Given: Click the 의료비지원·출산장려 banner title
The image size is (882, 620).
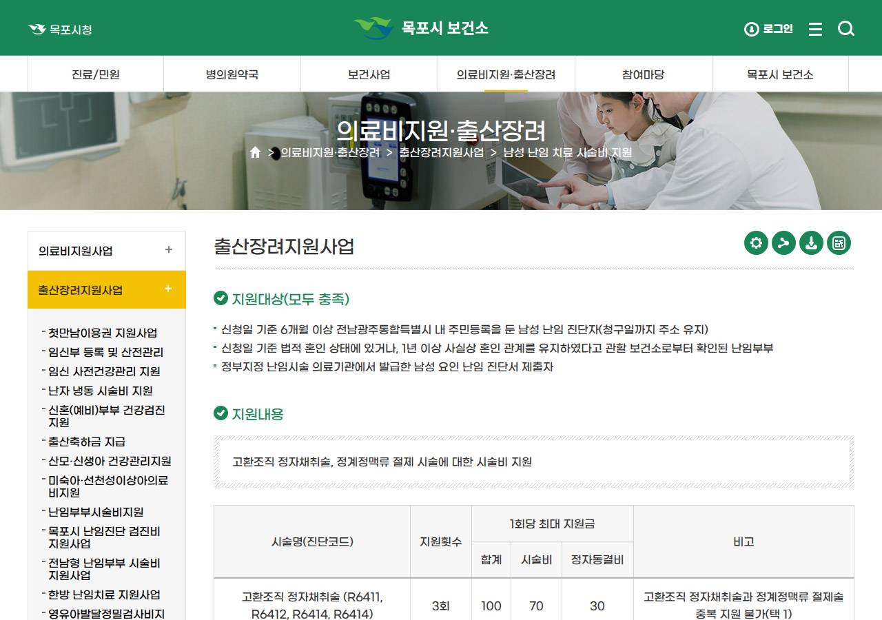Looking at the screenshot, I should click(x=441, y=130).
